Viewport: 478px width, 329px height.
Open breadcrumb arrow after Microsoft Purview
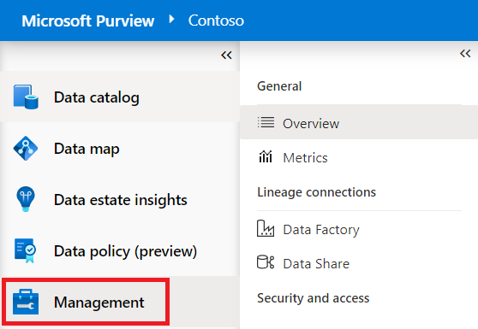point(171,19)
